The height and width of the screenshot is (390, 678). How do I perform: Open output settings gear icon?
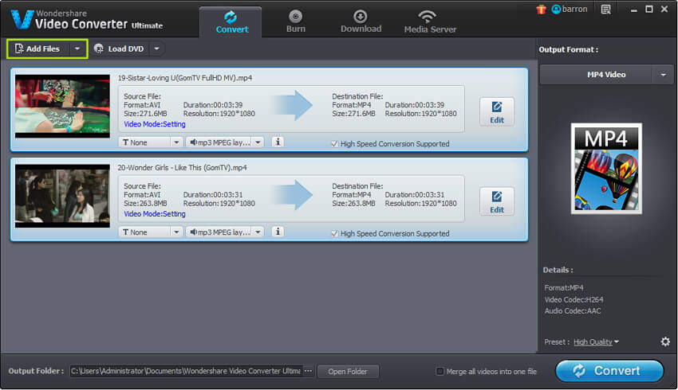(x=665, y=342)
